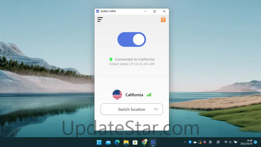Click the 英 input language indicator
The width and height of the screenshot is (261, 147).
click(210, 142)
